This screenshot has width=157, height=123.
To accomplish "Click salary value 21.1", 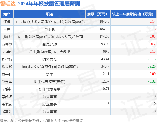I will (x=106, y=74).
